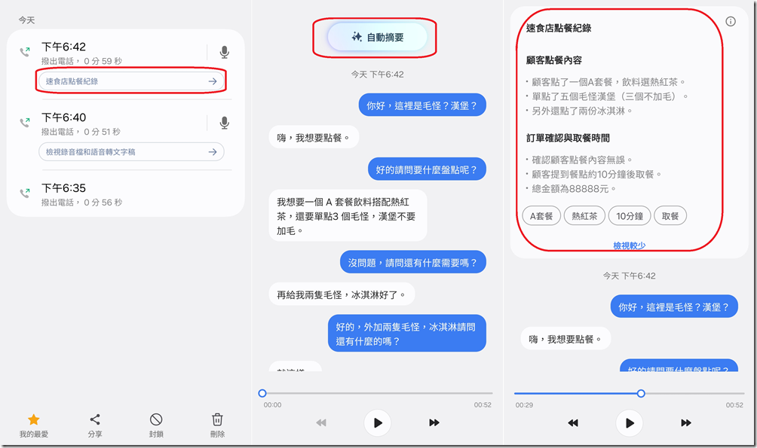757x448 pixels.
Task: Open the info icon on the summary card
Action: click(731, 21)
